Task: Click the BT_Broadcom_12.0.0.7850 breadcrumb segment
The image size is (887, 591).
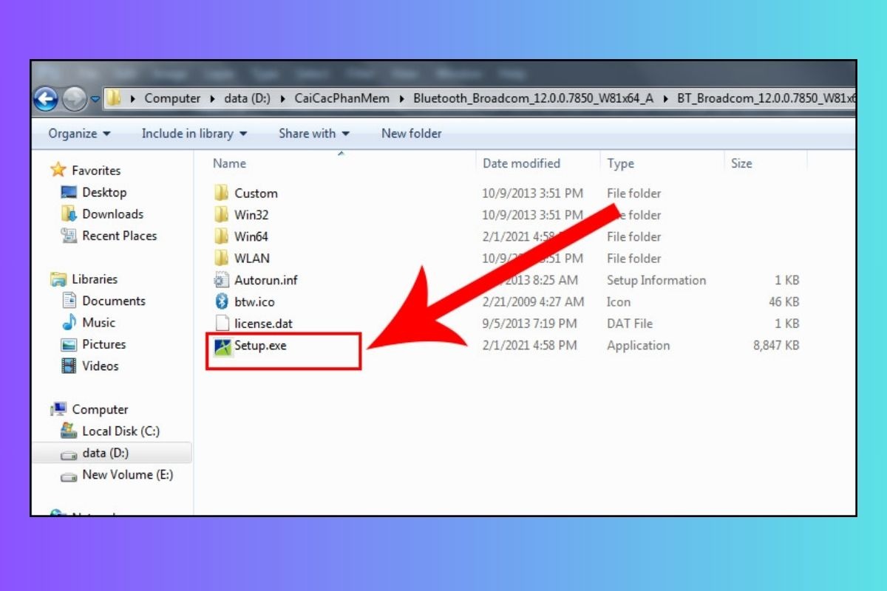Action: (x=767, y=98)
